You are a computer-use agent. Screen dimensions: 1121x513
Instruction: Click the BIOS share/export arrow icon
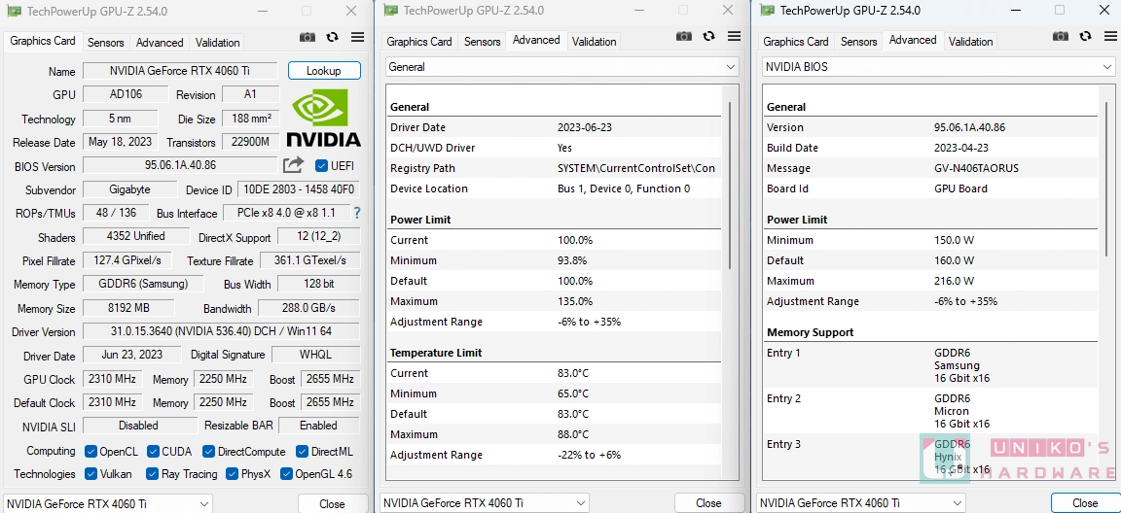(293, 165)
